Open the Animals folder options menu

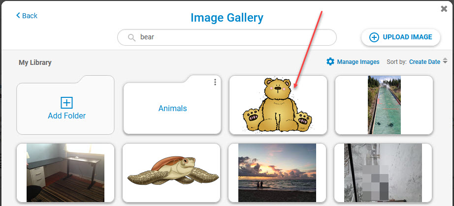tap(215, 82)
